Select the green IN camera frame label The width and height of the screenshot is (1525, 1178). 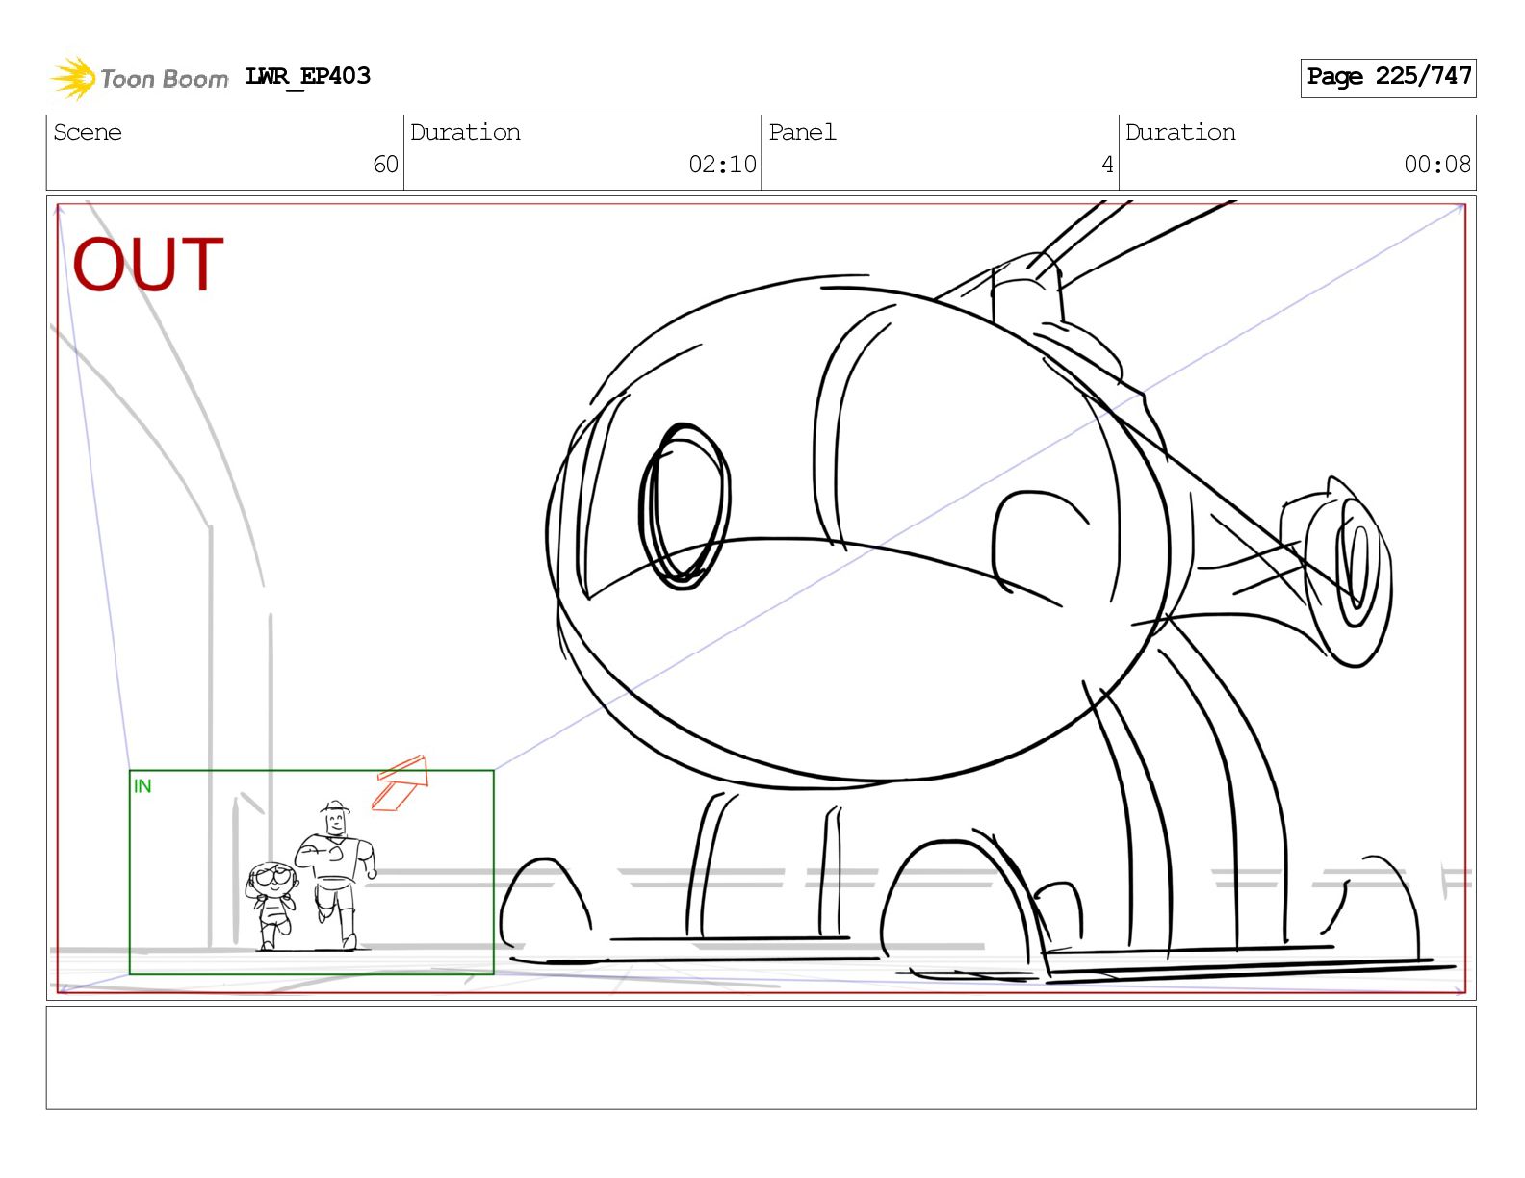coord(142,786)
